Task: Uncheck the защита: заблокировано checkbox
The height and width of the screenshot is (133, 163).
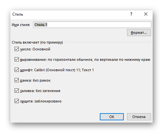Action: tap(17, 101)
